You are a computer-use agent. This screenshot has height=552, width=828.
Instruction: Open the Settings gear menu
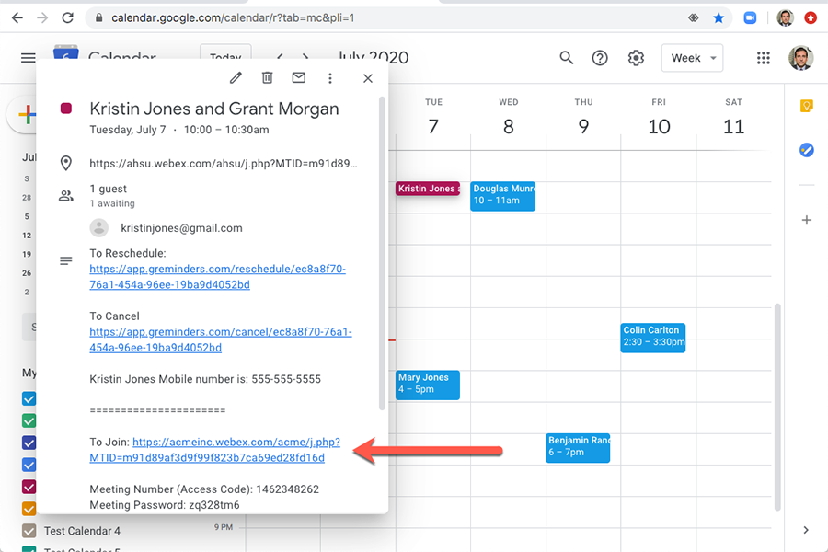(636, 58)
